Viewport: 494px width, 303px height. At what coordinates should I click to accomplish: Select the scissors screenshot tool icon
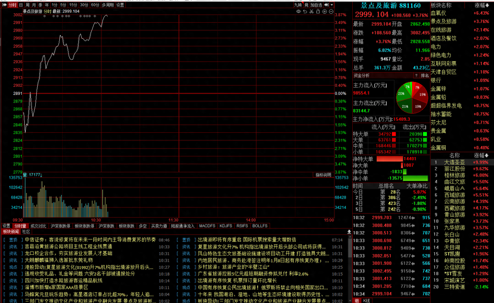(x=312, y=11)
